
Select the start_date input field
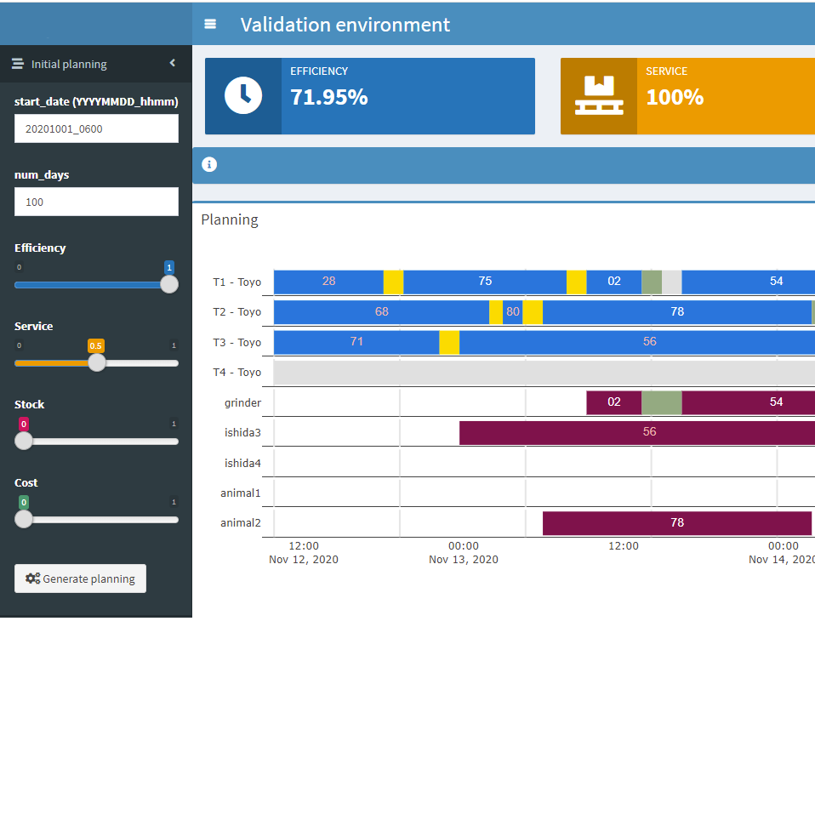[96, 128]
